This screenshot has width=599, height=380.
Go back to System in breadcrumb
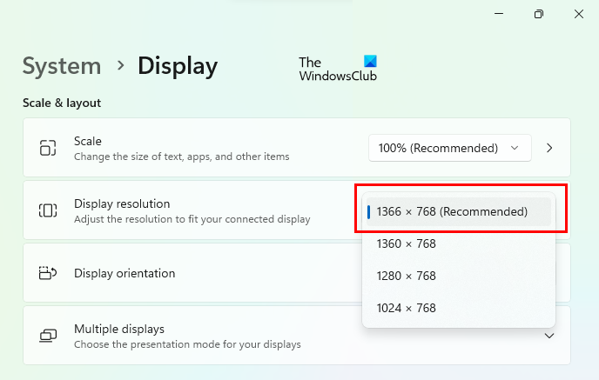[x=62, y=66]
